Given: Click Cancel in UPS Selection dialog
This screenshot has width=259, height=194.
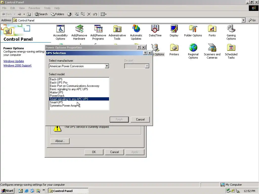Looking at the screenshot, I should [140, 119].
